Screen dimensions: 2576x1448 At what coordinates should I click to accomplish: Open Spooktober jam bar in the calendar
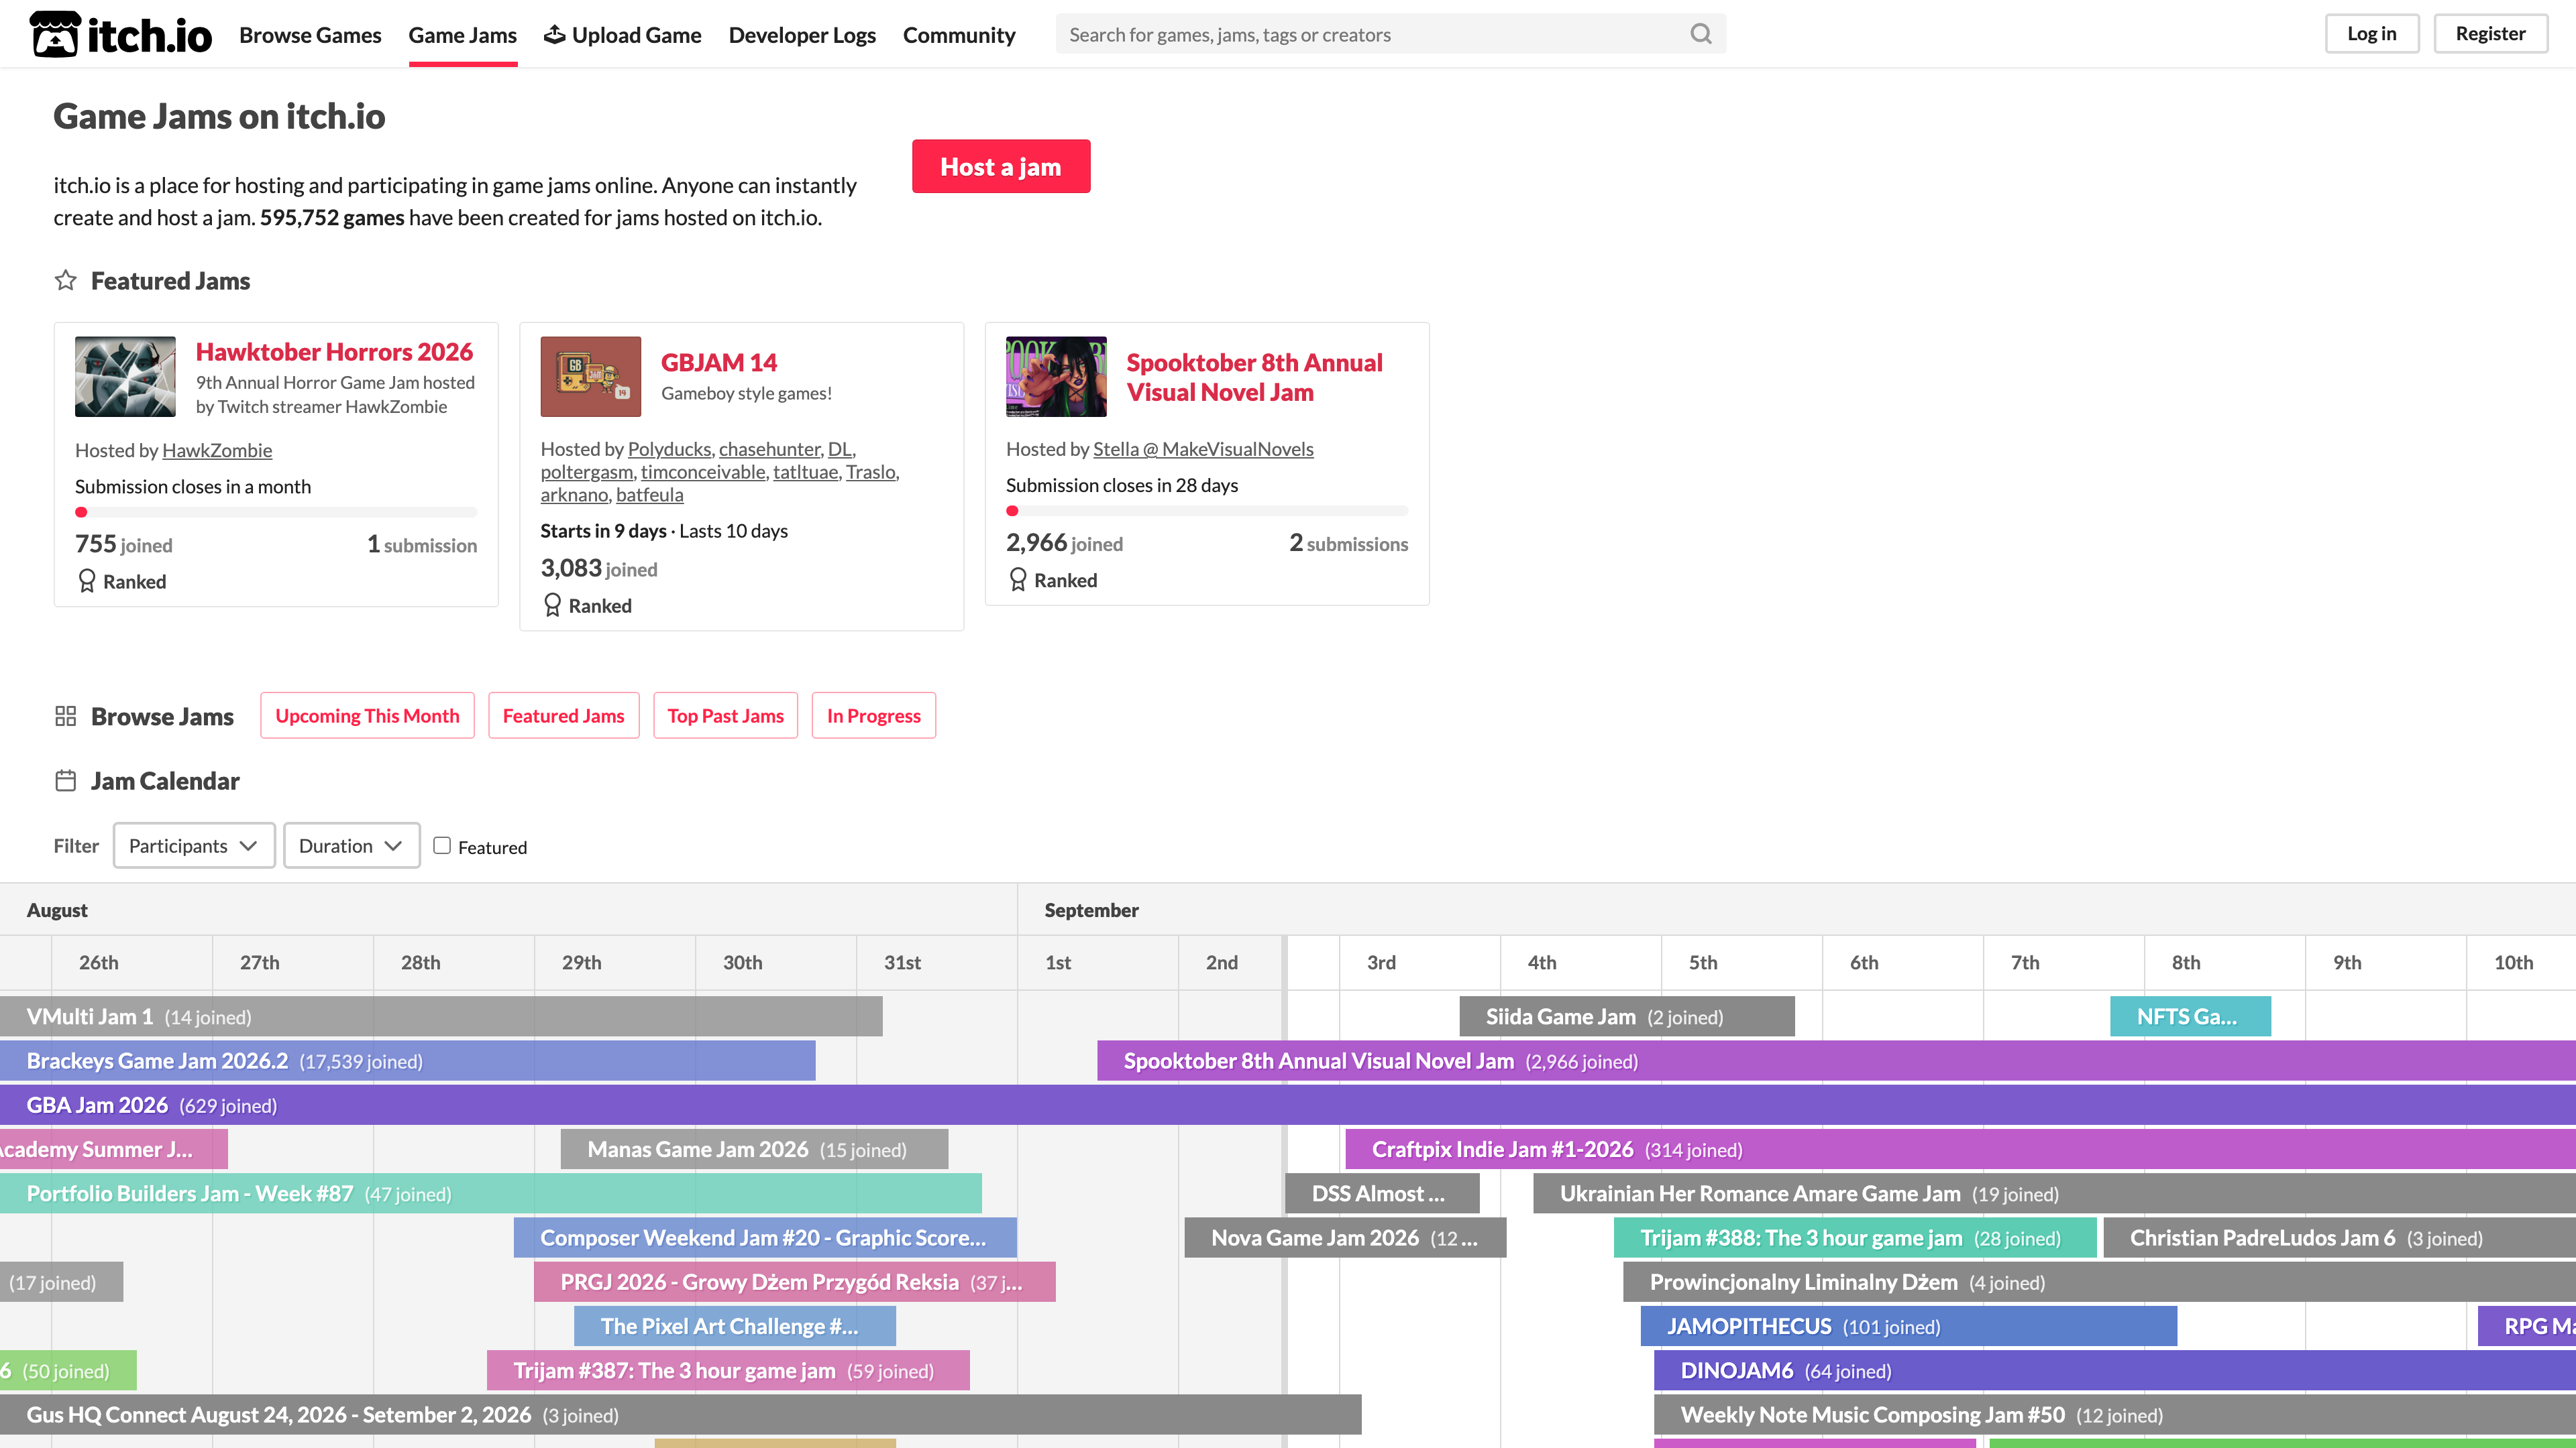click(x=1836, y=1061)
